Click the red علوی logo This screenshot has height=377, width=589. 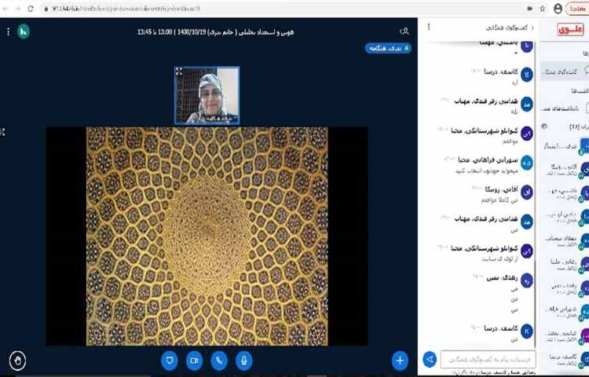570,30
